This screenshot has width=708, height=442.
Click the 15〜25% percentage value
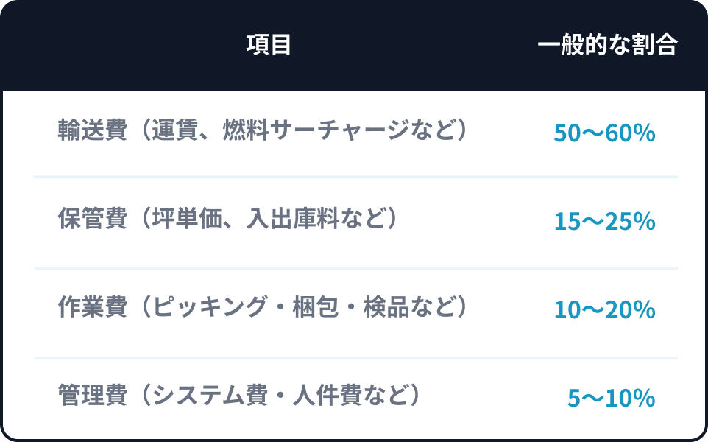[604, 222]
